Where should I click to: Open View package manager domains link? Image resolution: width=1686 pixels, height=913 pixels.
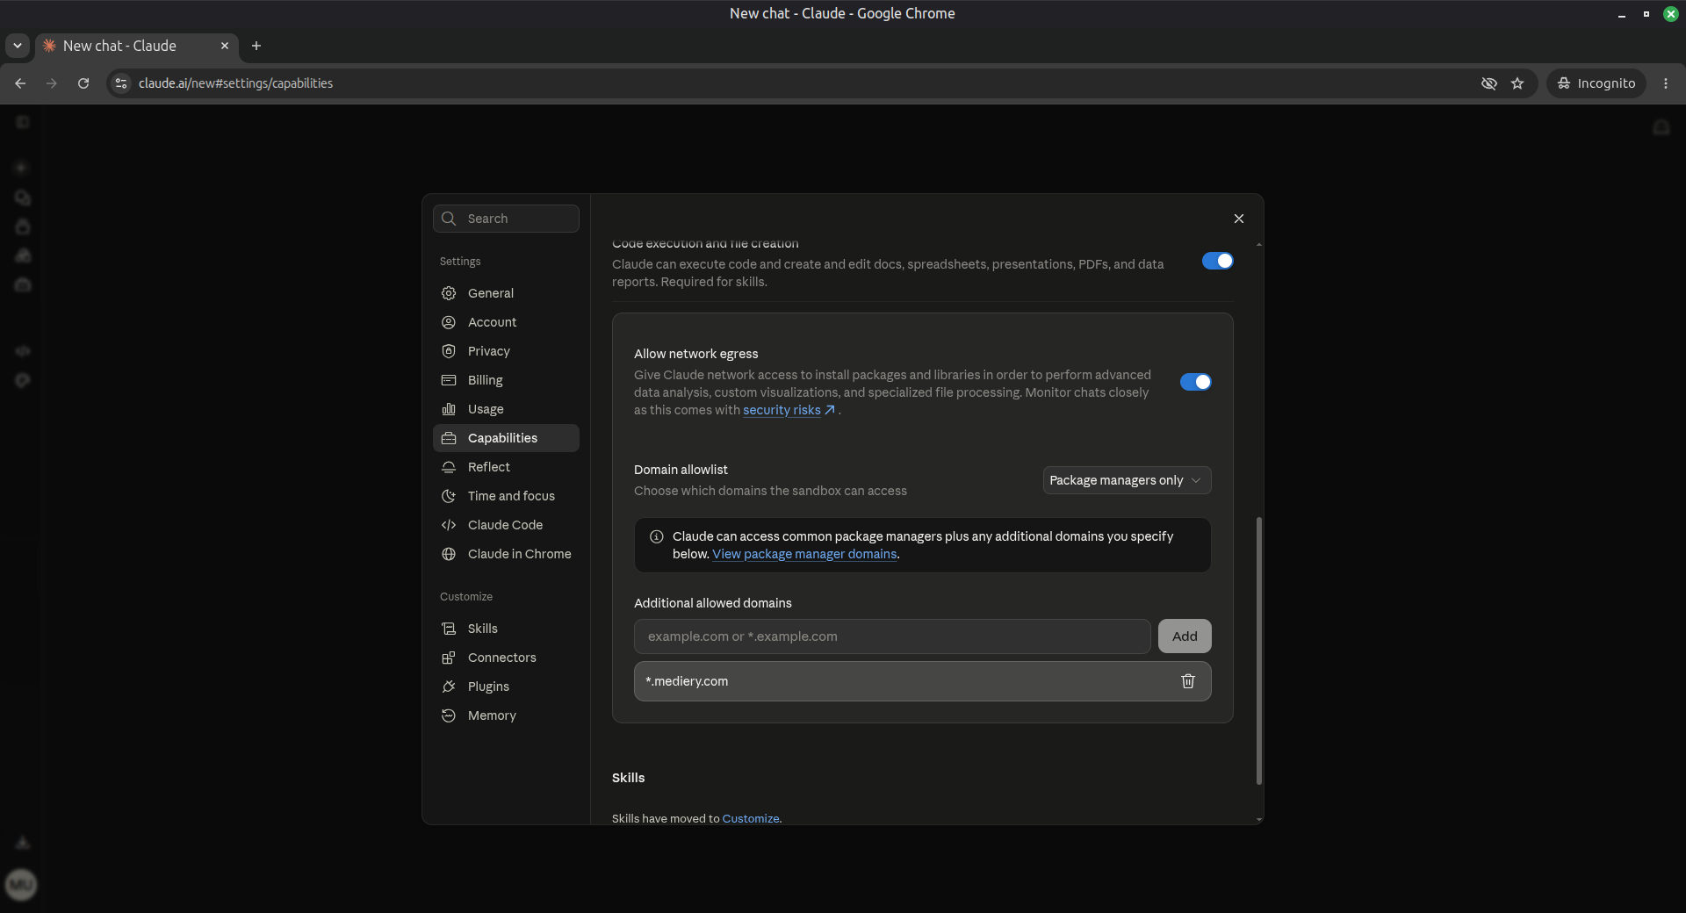point(804,554)
